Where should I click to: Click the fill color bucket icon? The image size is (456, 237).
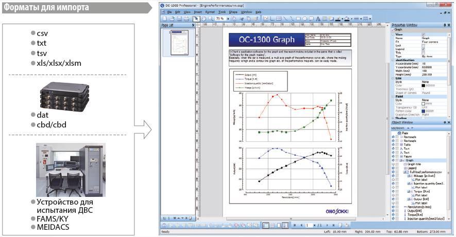(x=347, y=19)
